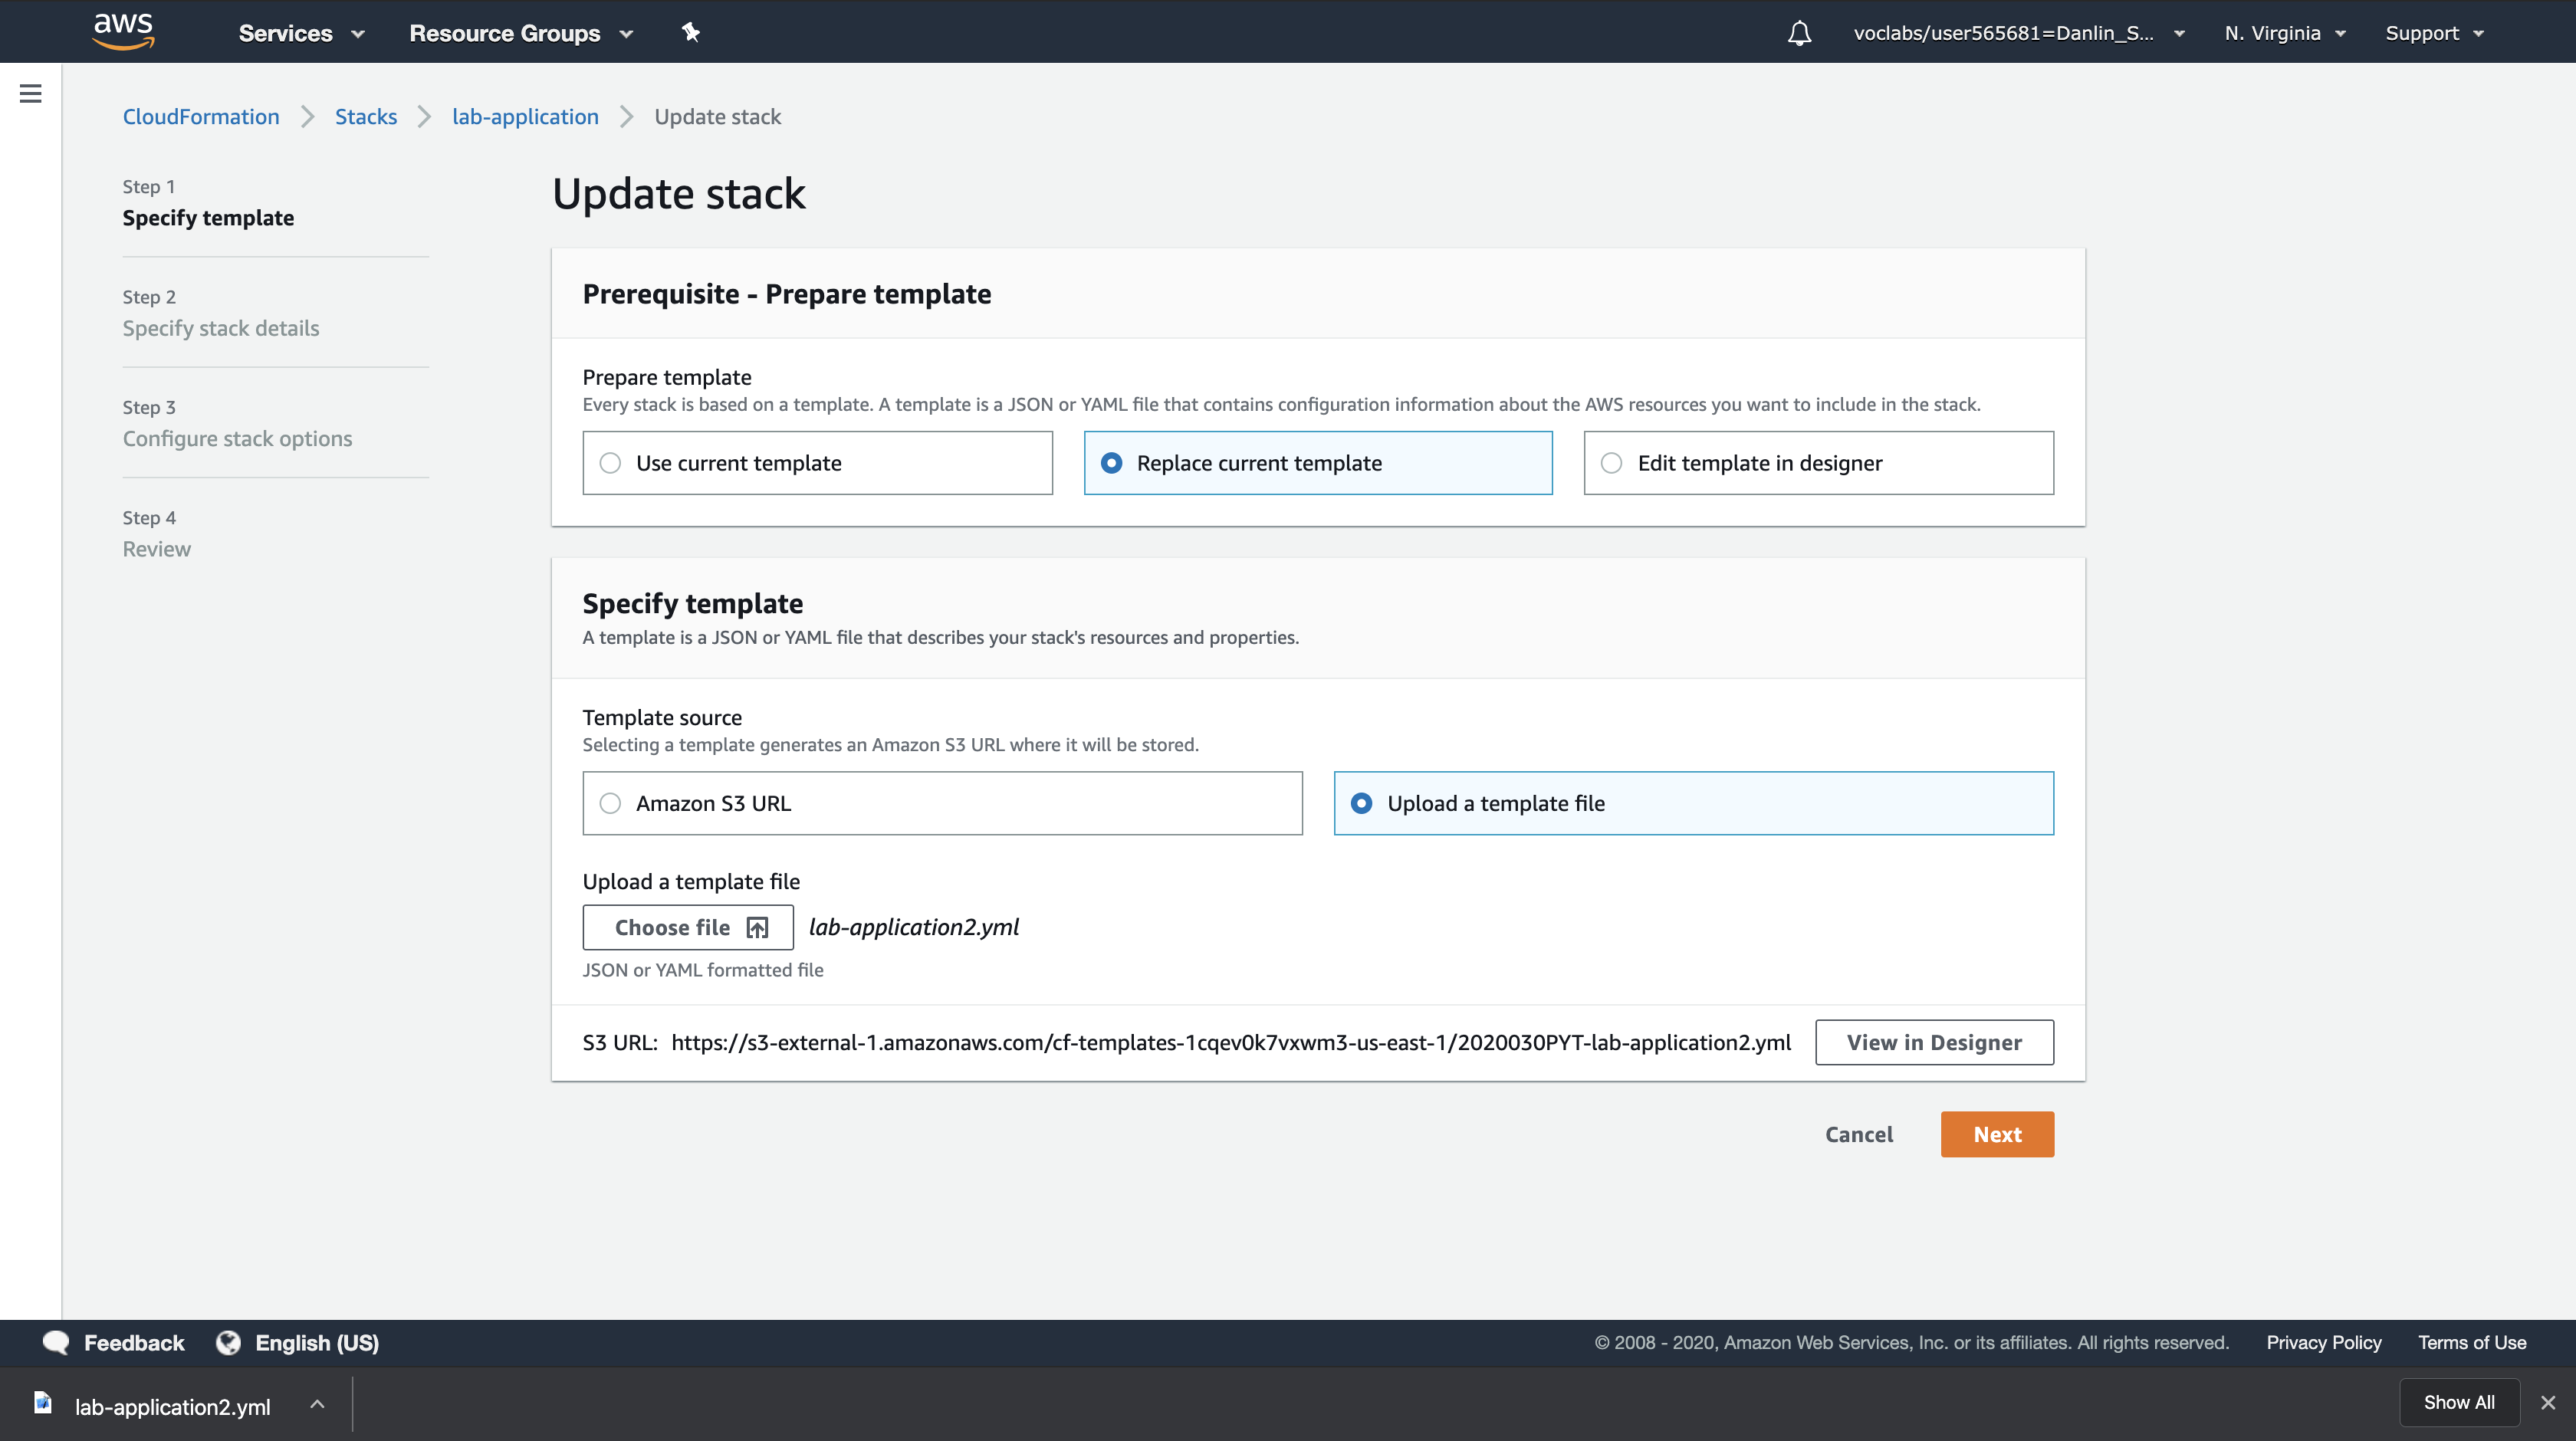Click the downloaded lab-application2.yml file icon
The height and width of the screenshot is (1441, 2576).
point(43,1403)
